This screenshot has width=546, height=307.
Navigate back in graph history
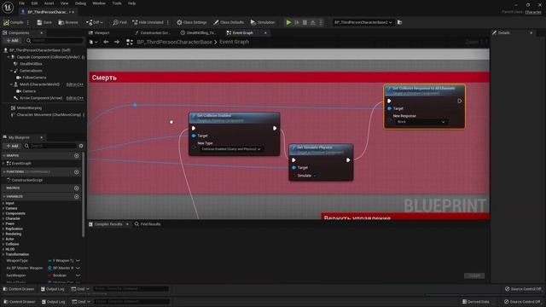click(x=106, y=42)
